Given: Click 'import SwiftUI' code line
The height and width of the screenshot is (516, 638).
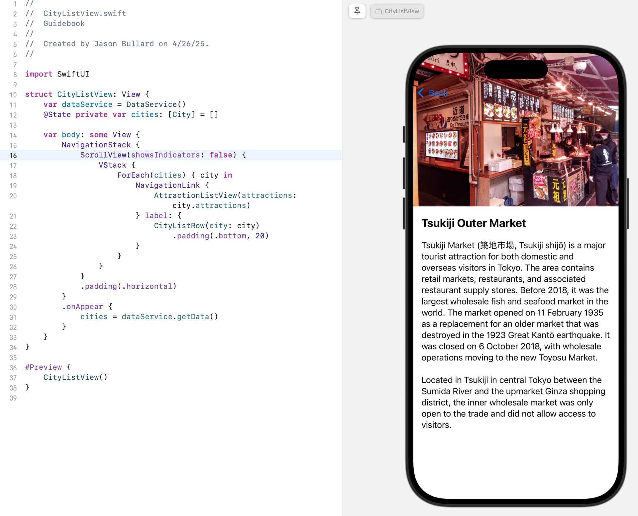Looking at the screenshot, I should [57, 74].
